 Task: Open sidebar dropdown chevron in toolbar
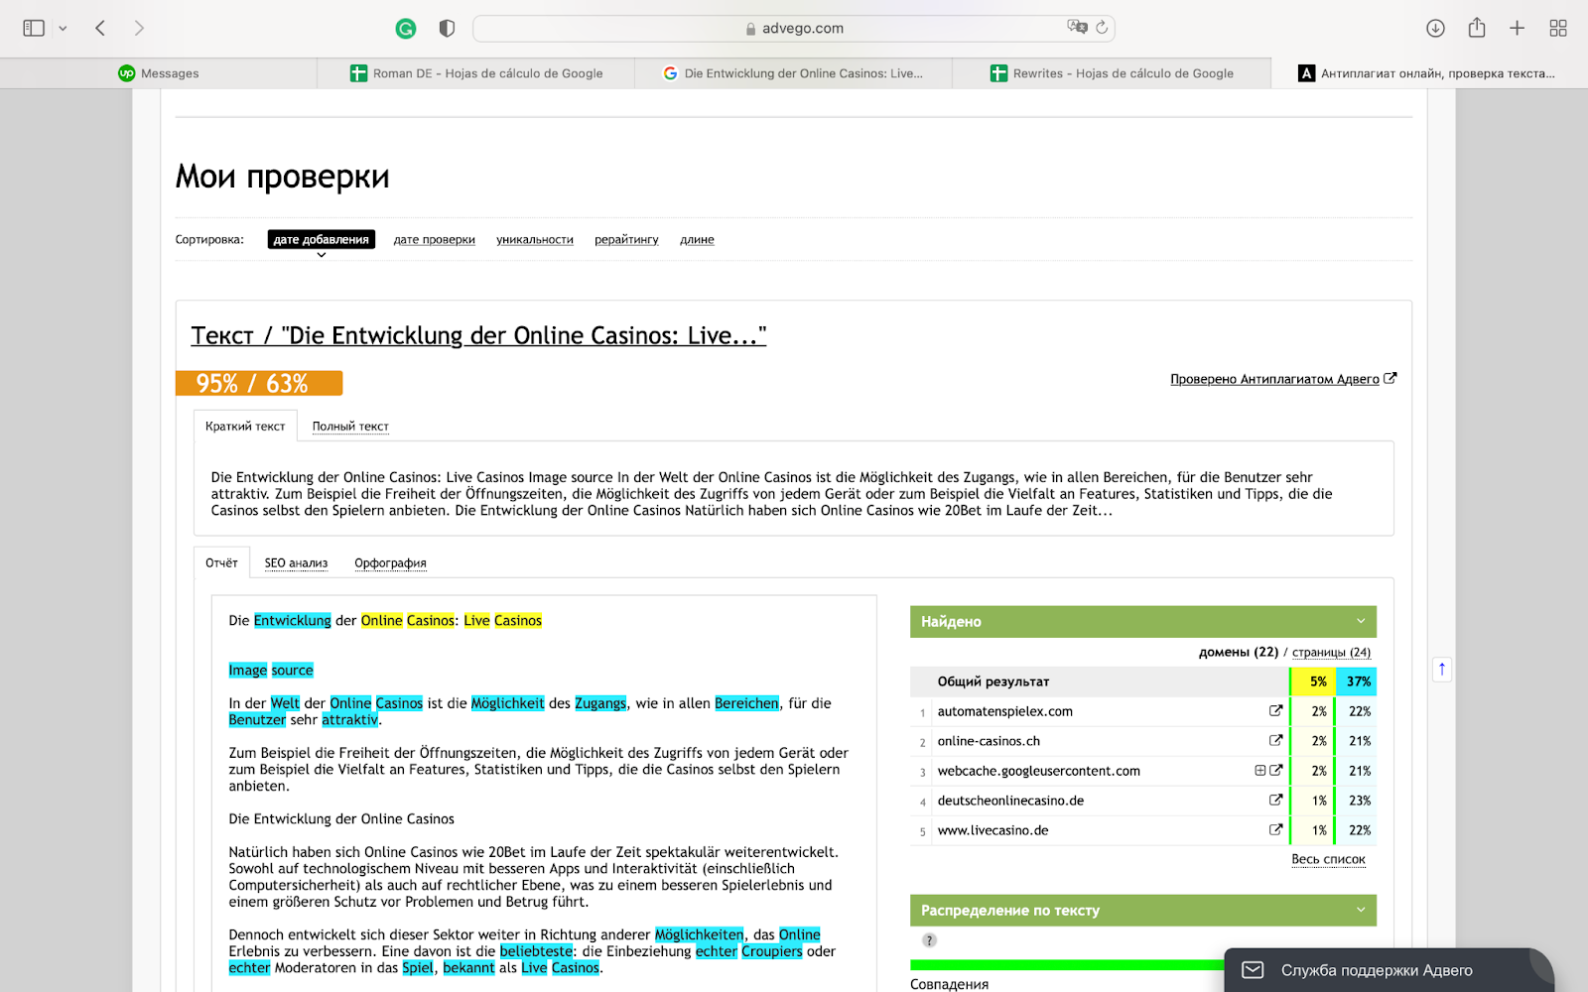63,29
